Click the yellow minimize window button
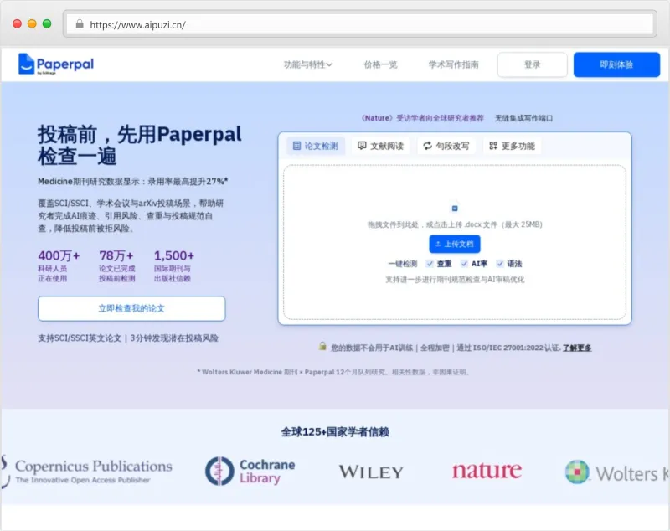The height and width of the screenshot is (531, 670). tap(32, 24)
